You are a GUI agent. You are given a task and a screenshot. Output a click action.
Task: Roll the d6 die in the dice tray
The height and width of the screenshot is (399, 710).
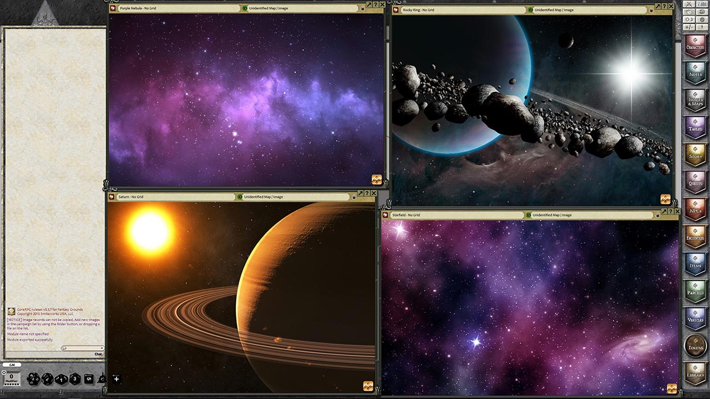89,379
